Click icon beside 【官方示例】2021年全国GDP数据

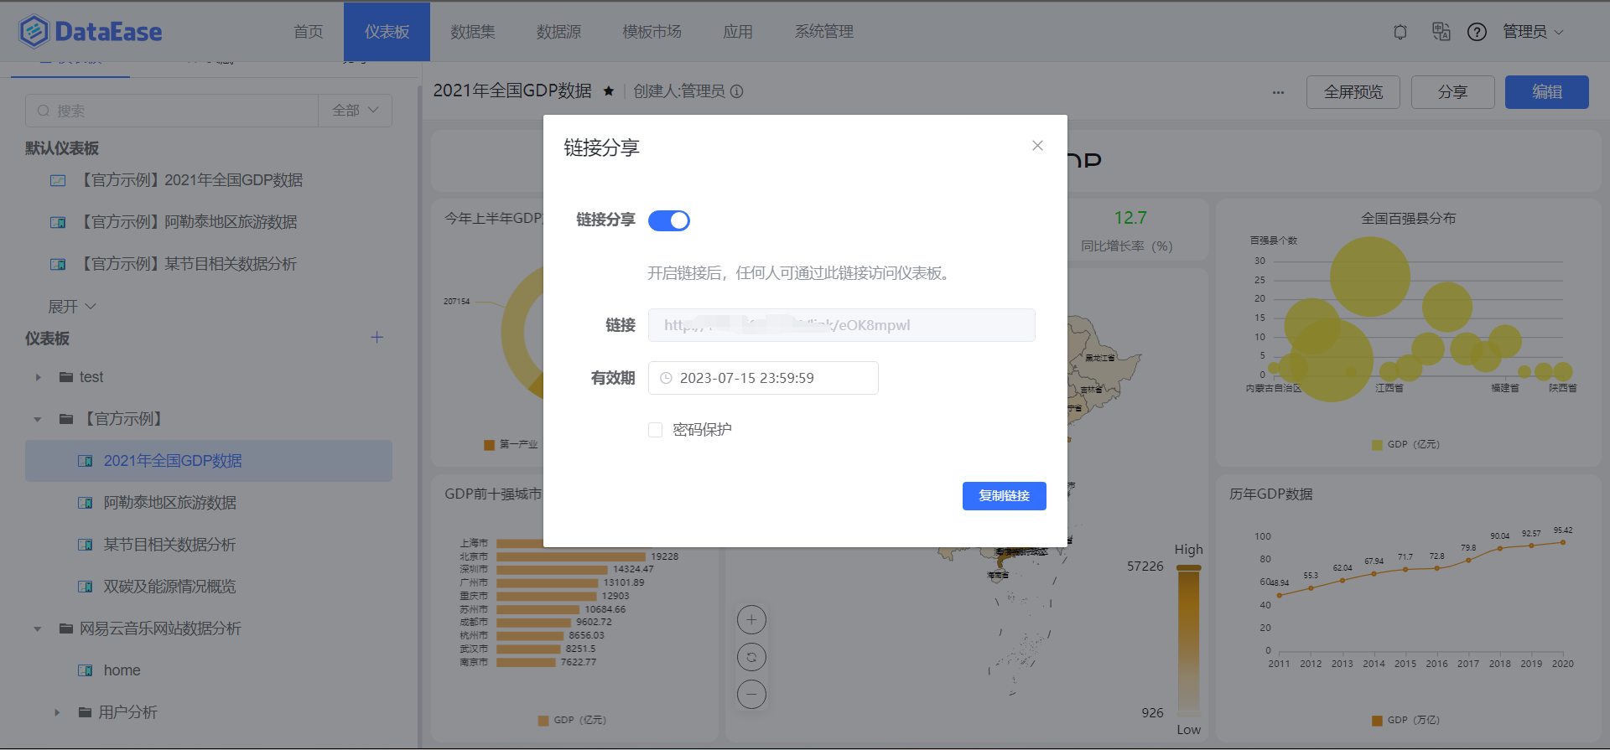pyautogui.click(x=58, y=180)
